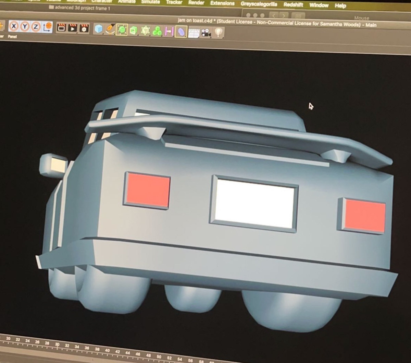Click back arrow in background window
The height and width of the screenshot is (363, 411).
point(274,15)
